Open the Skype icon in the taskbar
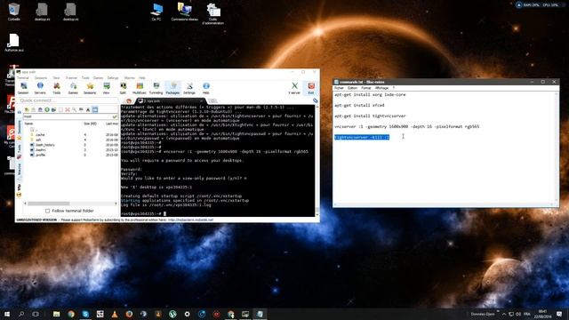Image resolution: width=569 pixels, height=320 pixels. [85, 314]
